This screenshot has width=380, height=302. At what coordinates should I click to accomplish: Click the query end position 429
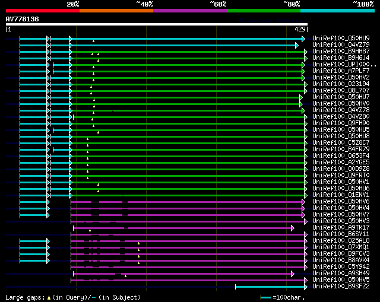(300, 29)
